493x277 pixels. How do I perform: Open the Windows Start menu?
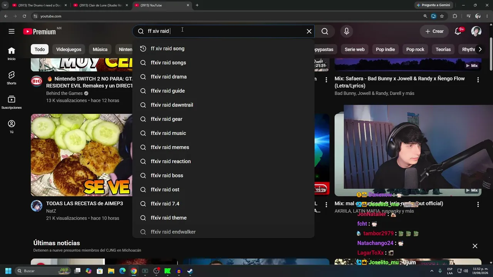click(x=8, y=271)
